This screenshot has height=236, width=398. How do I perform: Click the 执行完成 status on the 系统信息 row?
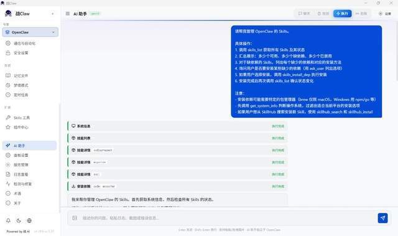click(278, 126)
